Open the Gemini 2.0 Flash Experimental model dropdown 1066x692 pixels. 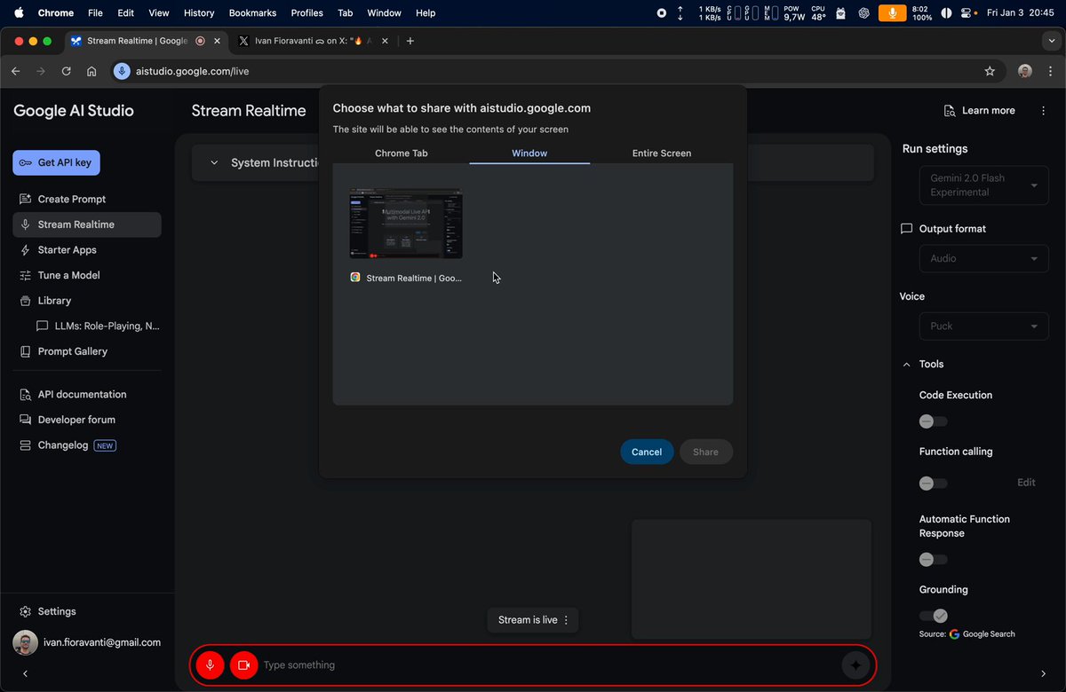[x=983, y=185]
